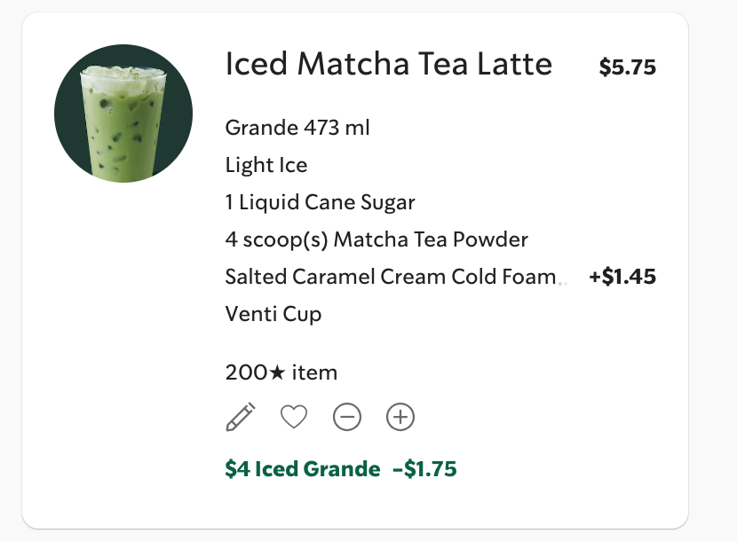Click the word 'item' after 200★

pos(314,372)
